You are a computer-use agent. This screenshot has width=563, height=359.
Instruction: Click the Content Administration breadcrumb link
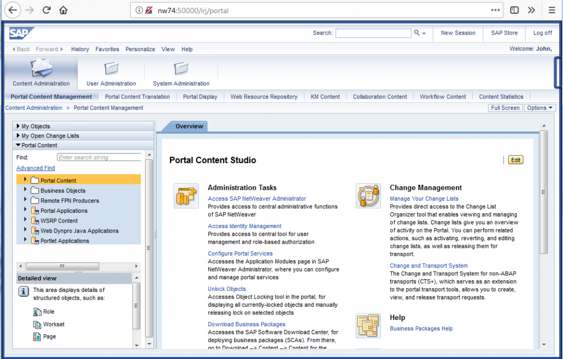[x=34, y=108]
